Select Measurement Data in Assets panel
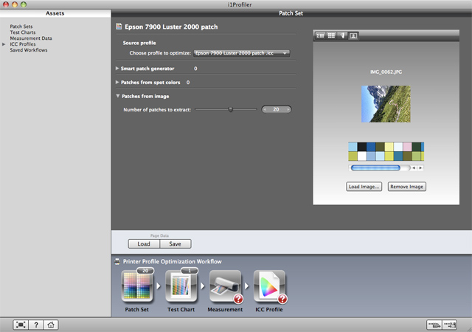Viewport: 472px width, 332px height. [31, 38]
